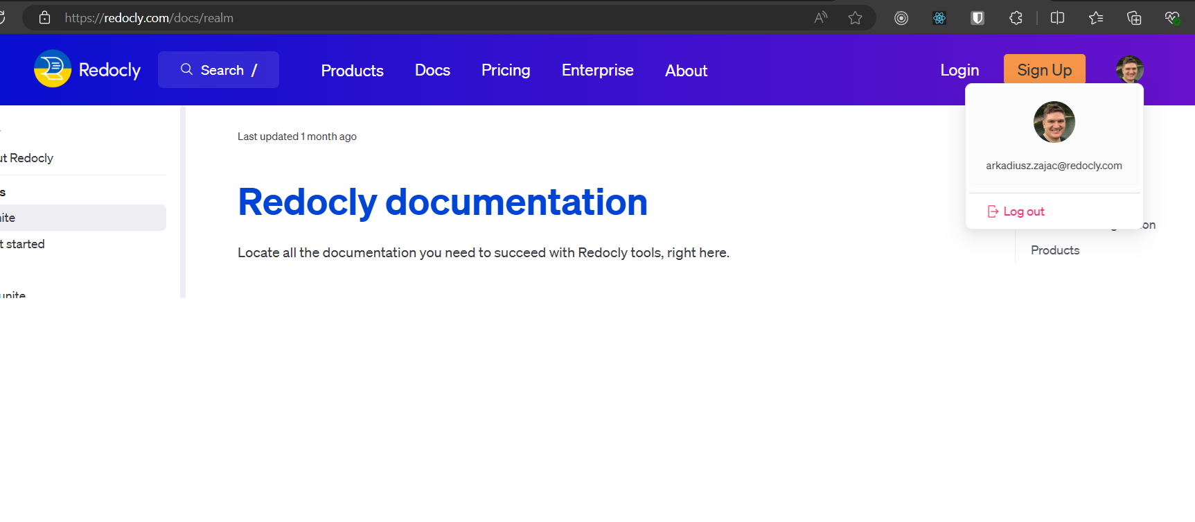Open the browser essentials heart icon
Image resolution: width=1195 pixels, height=522 pixels.
[1172, 18]
